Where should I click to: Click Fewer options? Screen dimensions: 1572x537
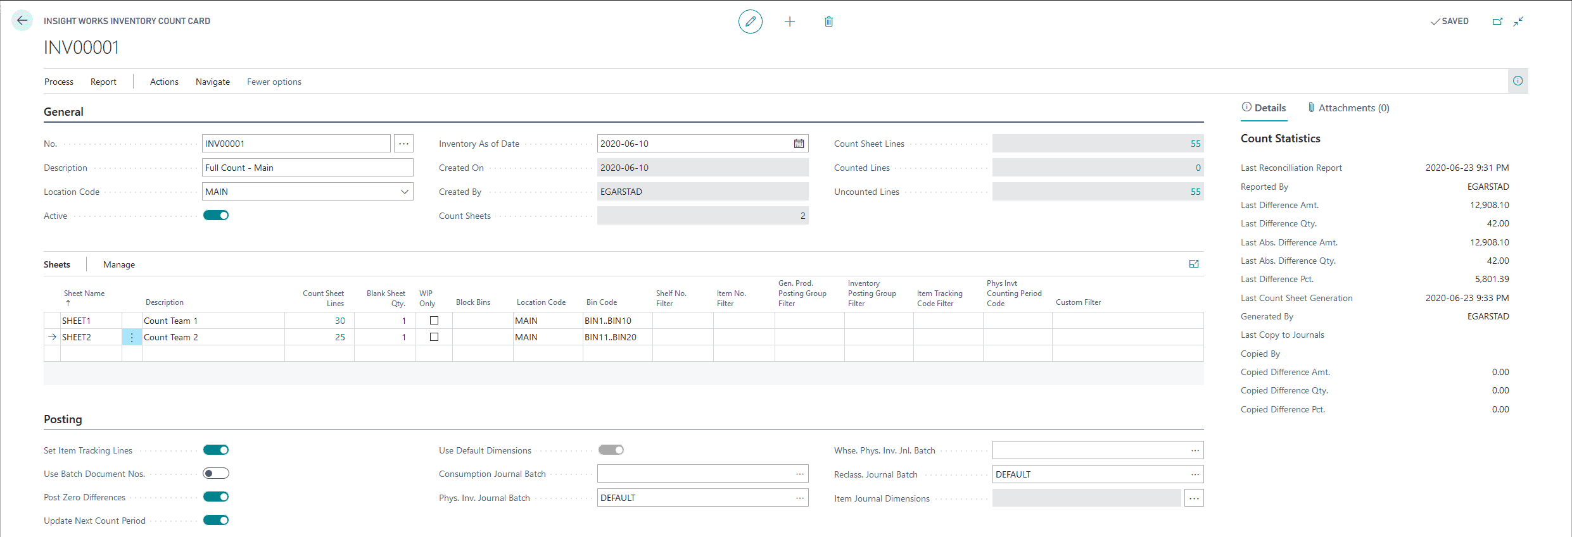[x=274, y=82]
